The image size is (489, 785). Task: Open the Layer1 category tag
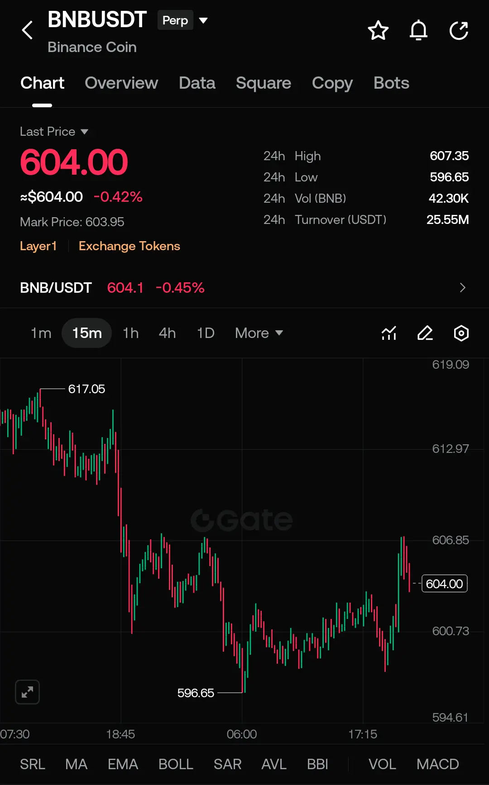[38, 246]
